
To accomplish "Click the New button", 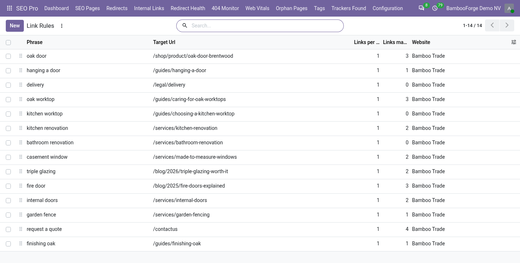I will [x=15, y=26].
